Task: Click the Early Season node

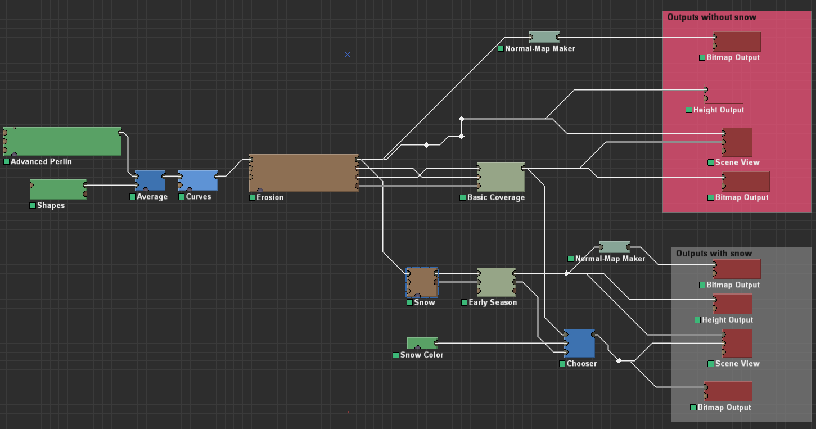Action: coord(496,282)
